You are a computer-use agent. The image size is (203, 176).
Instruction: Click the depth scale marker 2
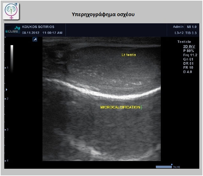click(7, 99)
